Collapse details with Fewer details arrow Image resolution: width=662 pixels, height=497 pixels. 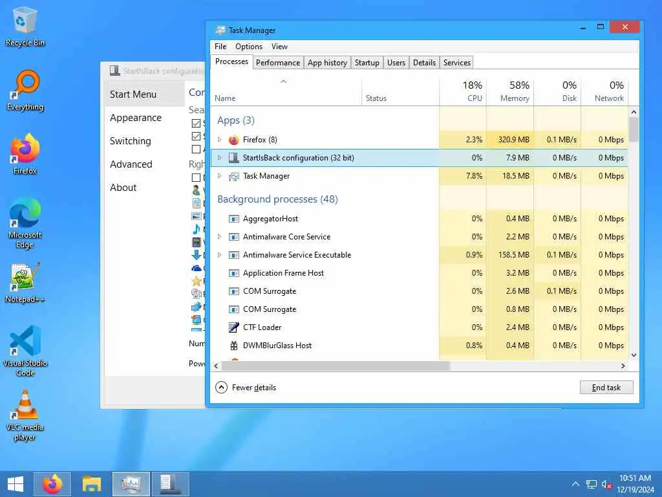[221, 387]
